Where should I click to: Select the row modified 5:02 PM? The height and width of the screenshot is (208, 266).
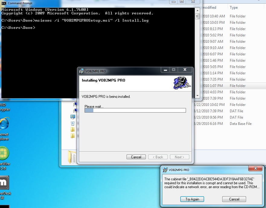point(234,35)
